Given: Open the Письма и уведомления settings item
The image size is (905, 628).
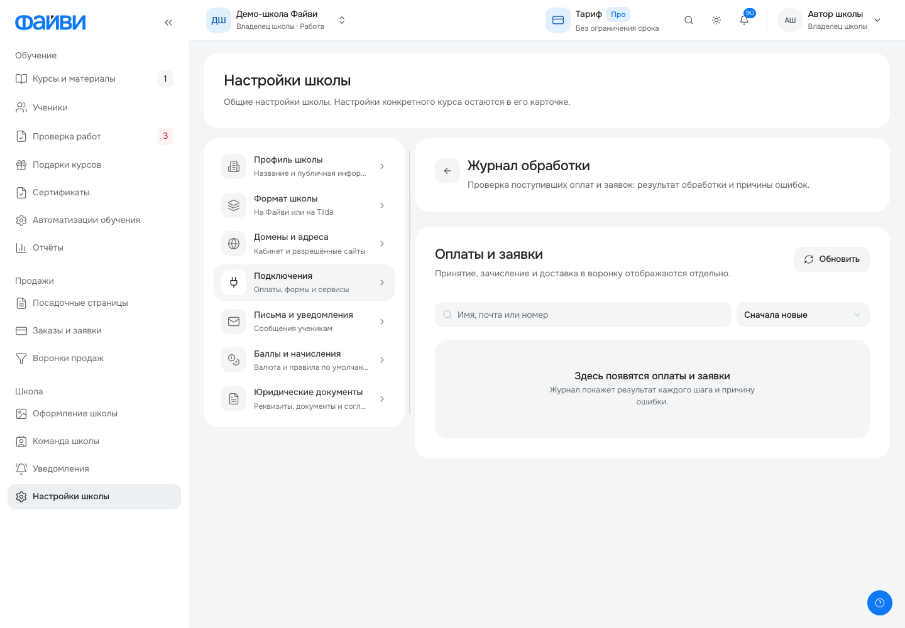Looking at the screenshot, I should point(304,322).
